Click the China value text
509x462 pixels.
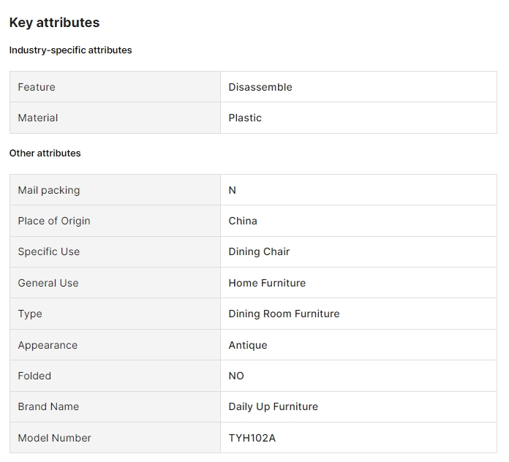(x=243, y=221)
